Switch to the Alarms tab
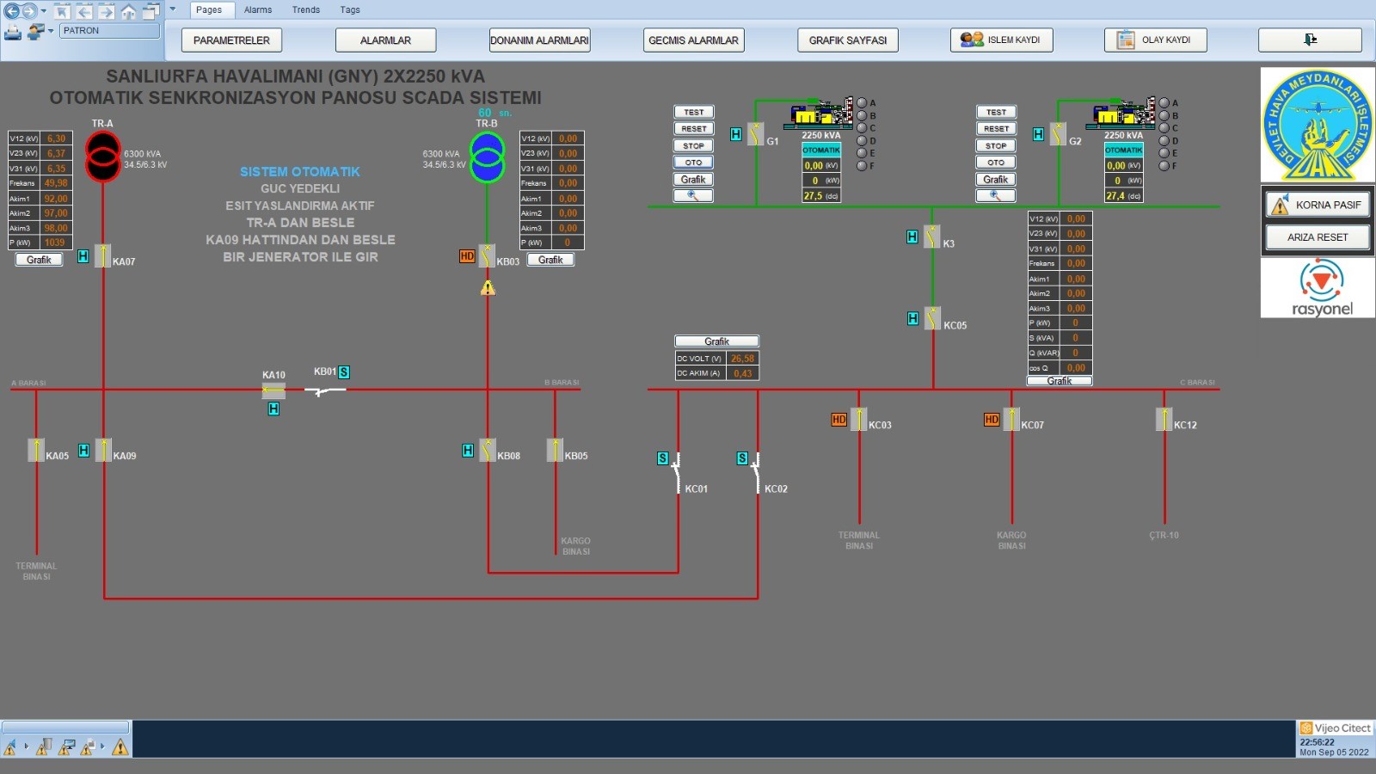 (258, 10)
